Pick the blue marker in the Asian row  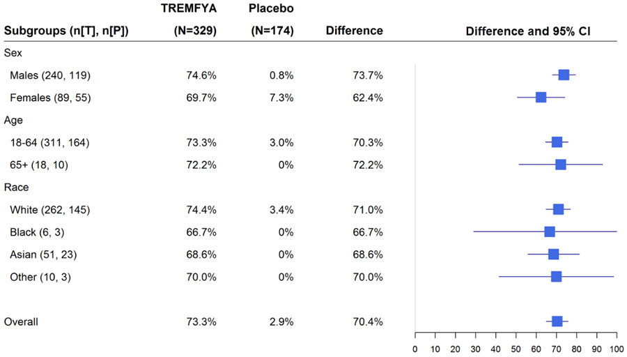[553, 255]
